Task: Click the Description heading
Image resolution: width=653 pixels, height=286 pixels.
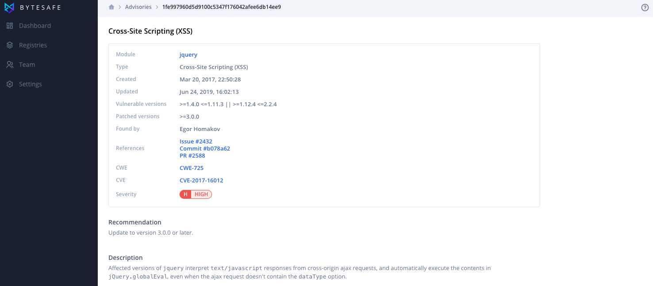Action: click(x=126, y=258)
